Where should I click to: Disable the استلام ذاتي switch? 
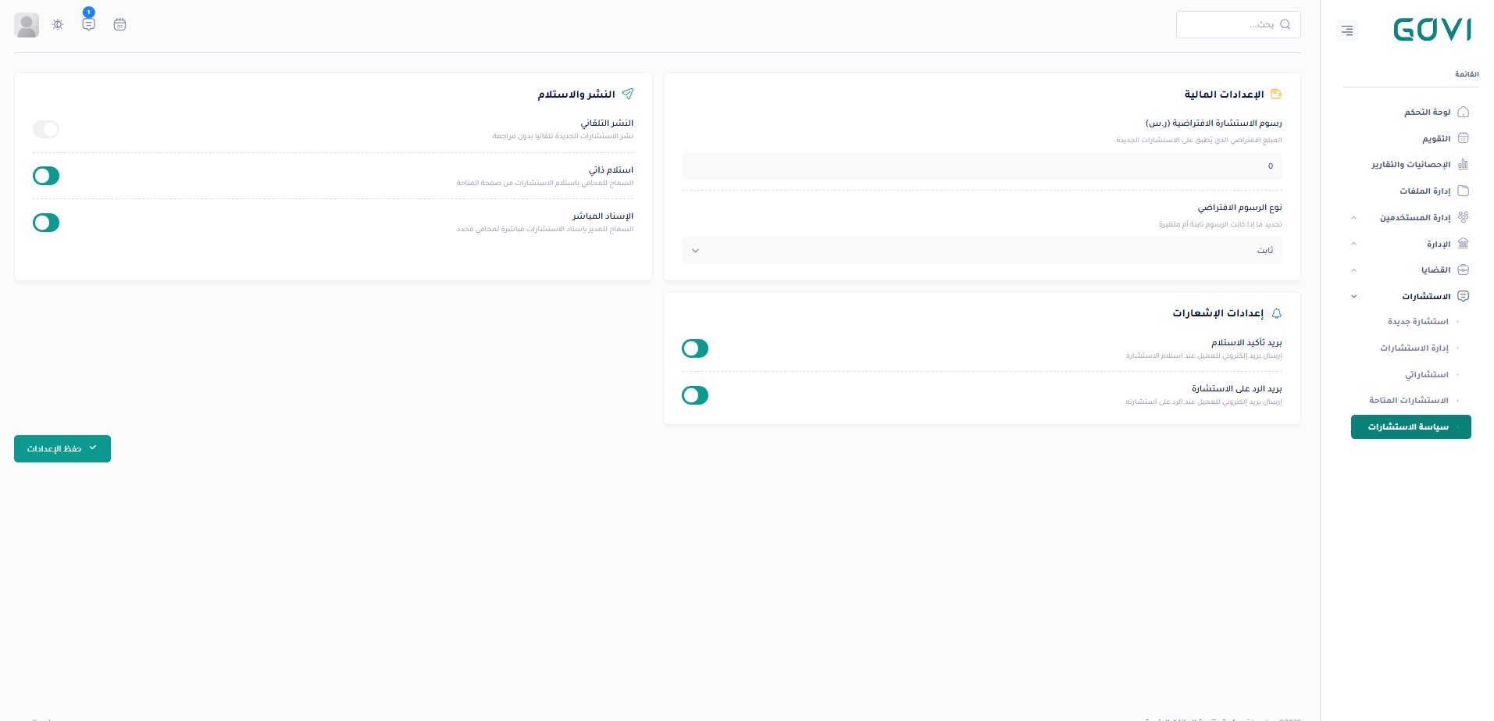(45, 176)
